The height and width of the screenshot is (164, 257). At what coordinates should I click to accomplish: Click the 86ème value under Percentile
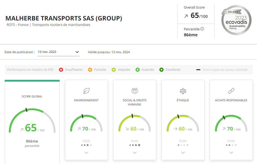click(x=191, y=35)
